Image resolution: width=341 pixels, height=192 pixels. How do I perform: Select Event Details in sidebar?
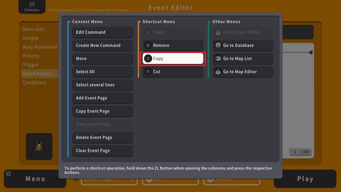(x=39, y=74)
